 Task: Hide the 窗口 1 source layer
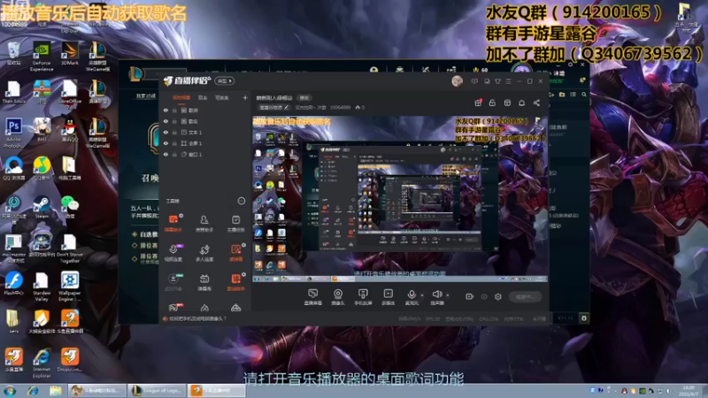[x=165, y=154]
